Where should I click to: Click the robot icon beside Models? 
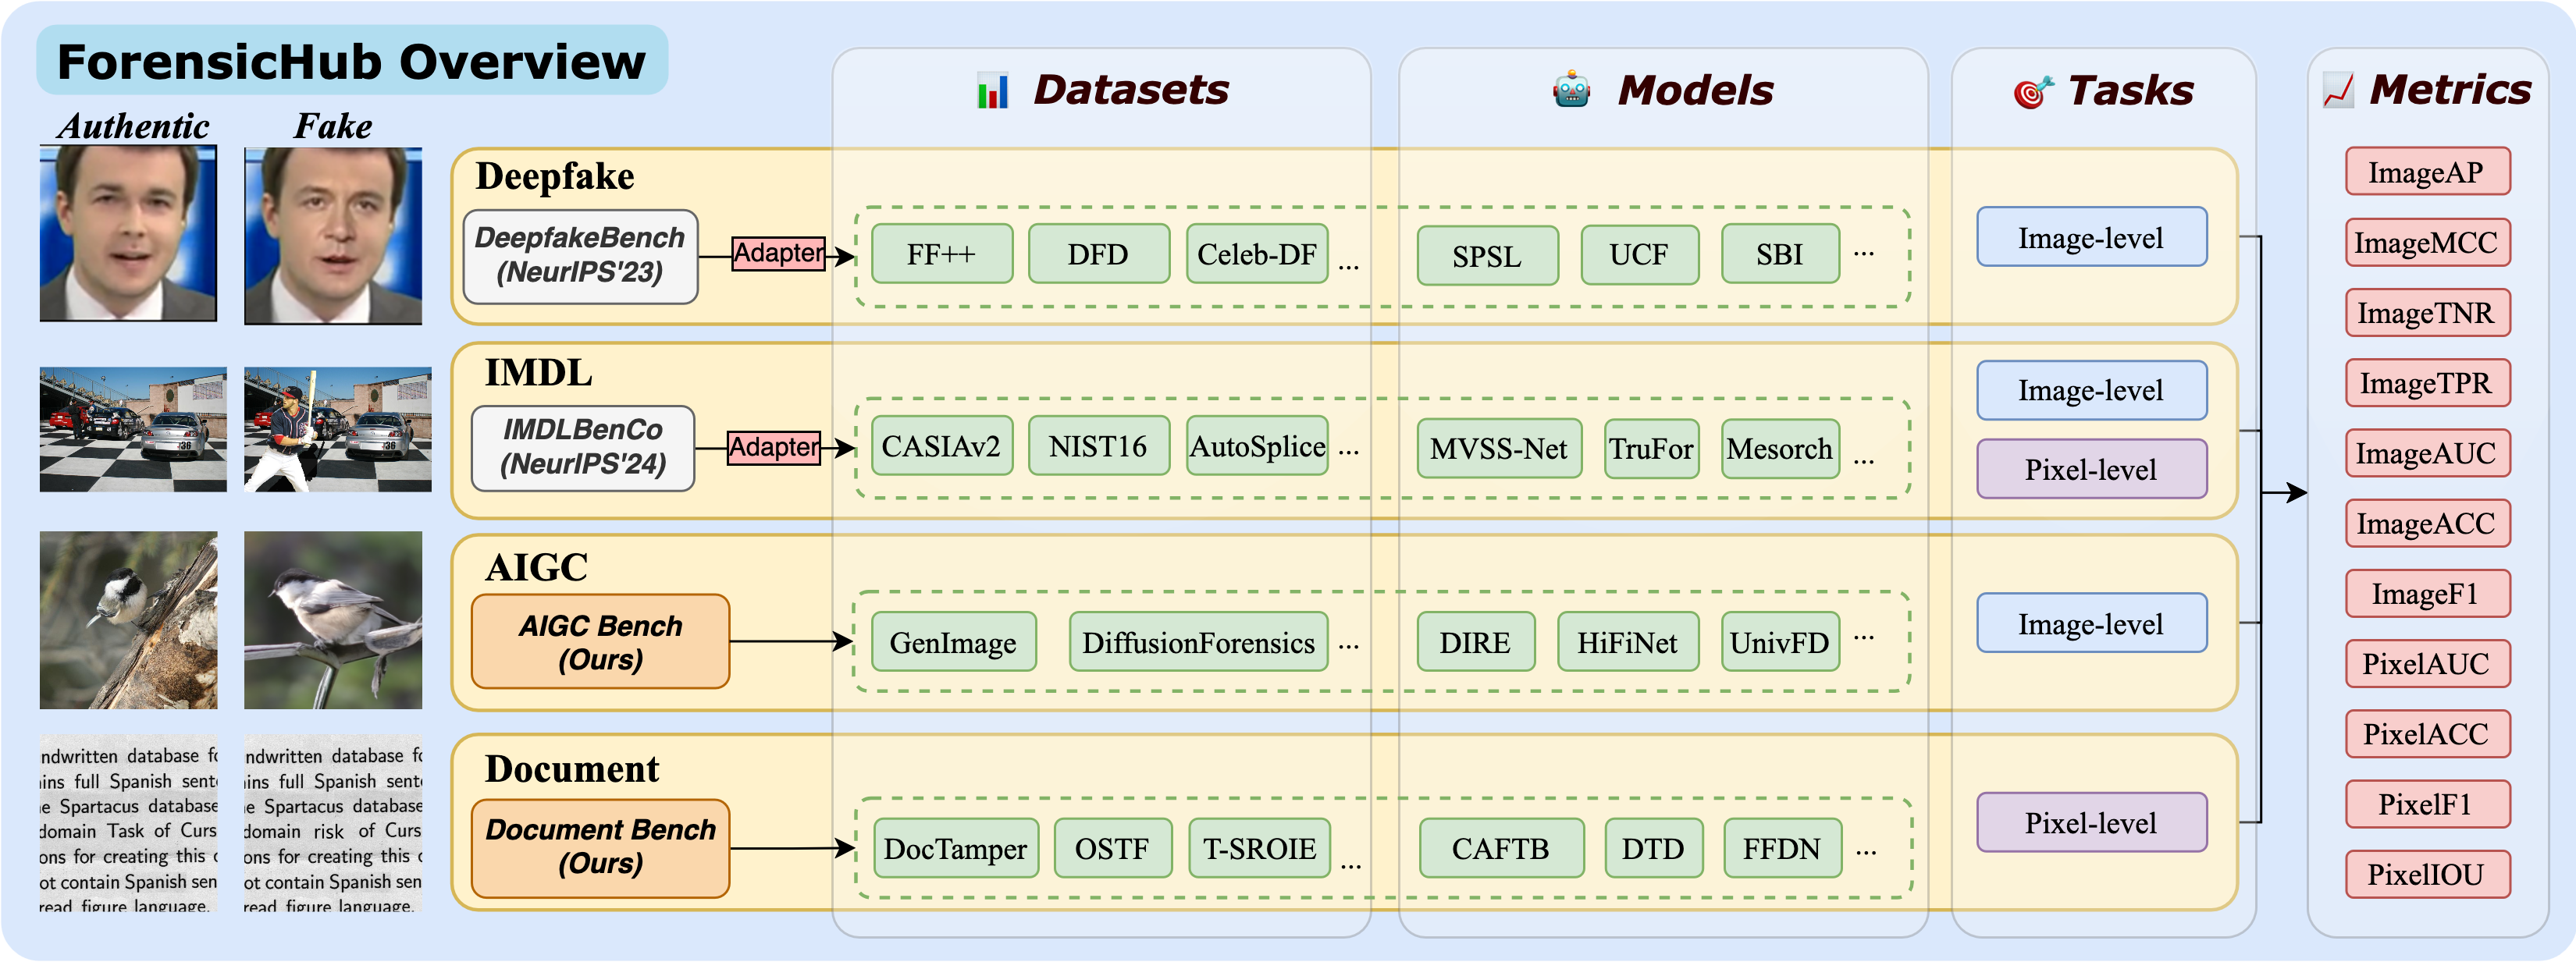coord(1571,90)
